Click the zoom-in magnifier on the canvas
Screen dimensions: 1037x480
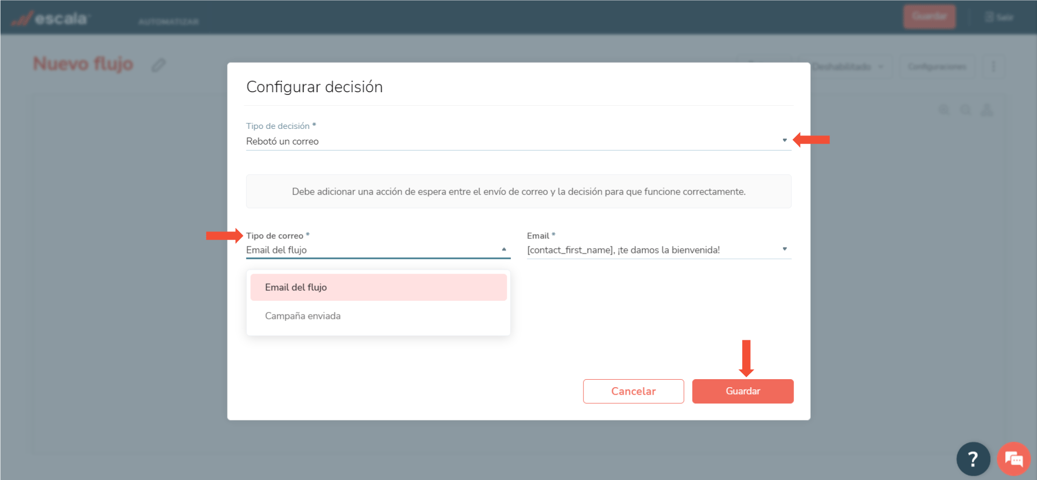click(x=944, y=110)
